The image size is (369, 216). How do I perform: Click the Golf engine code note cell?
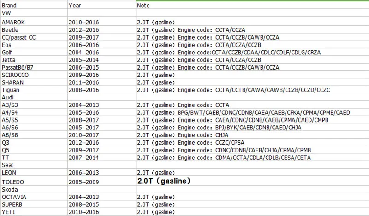click(x=252, y=53)
